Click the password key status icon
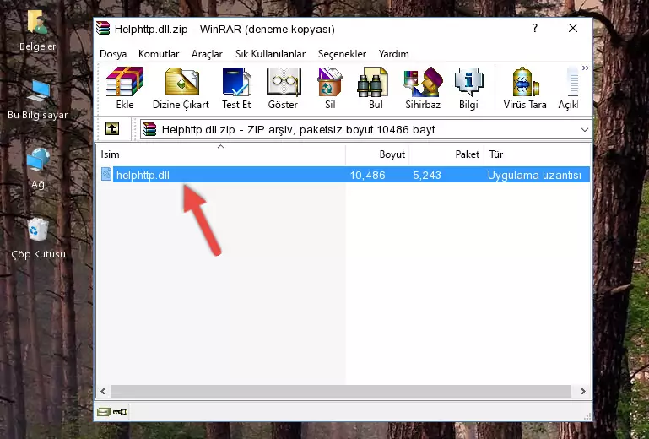The width and height of the screenshot is (649, 439). click(120, 412)
